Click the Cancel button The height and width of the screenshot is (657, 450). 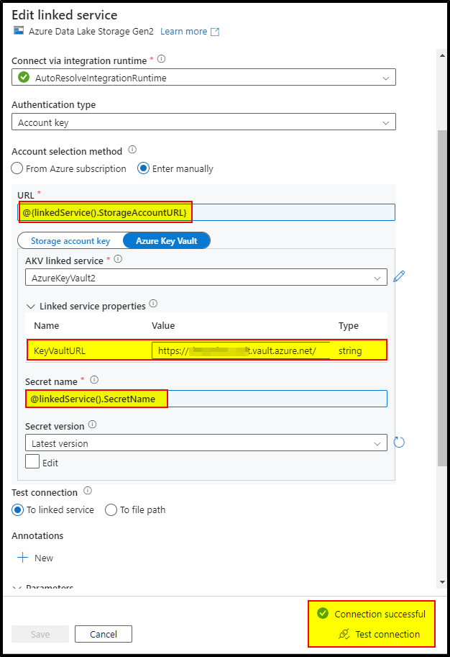click(103, 634)
